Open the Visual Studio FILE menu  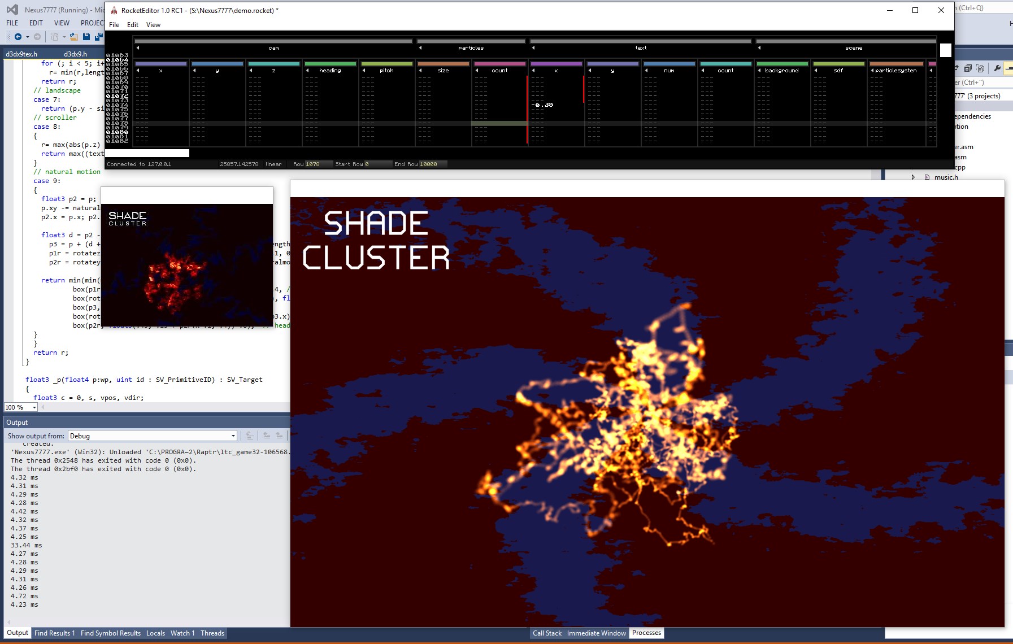coord(12,23)
